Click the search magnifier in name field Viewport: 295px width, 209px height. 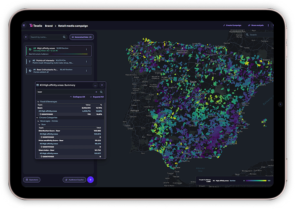coord(64,37)
